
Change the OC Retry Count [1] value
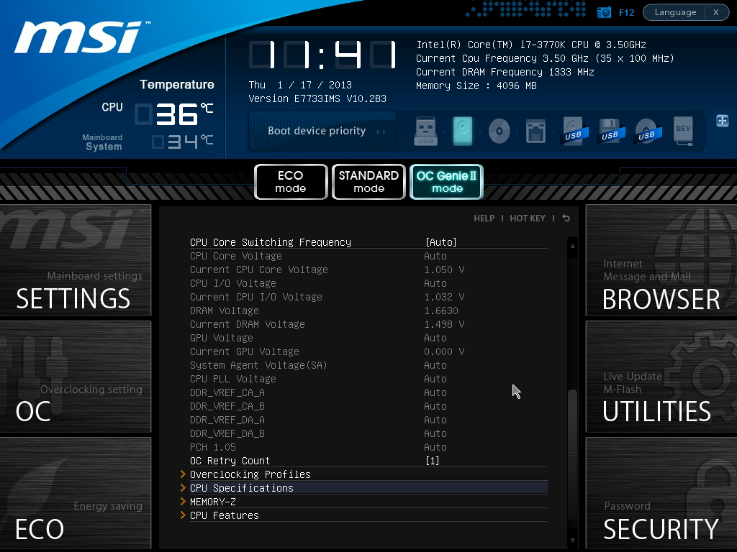pos(368,461)
